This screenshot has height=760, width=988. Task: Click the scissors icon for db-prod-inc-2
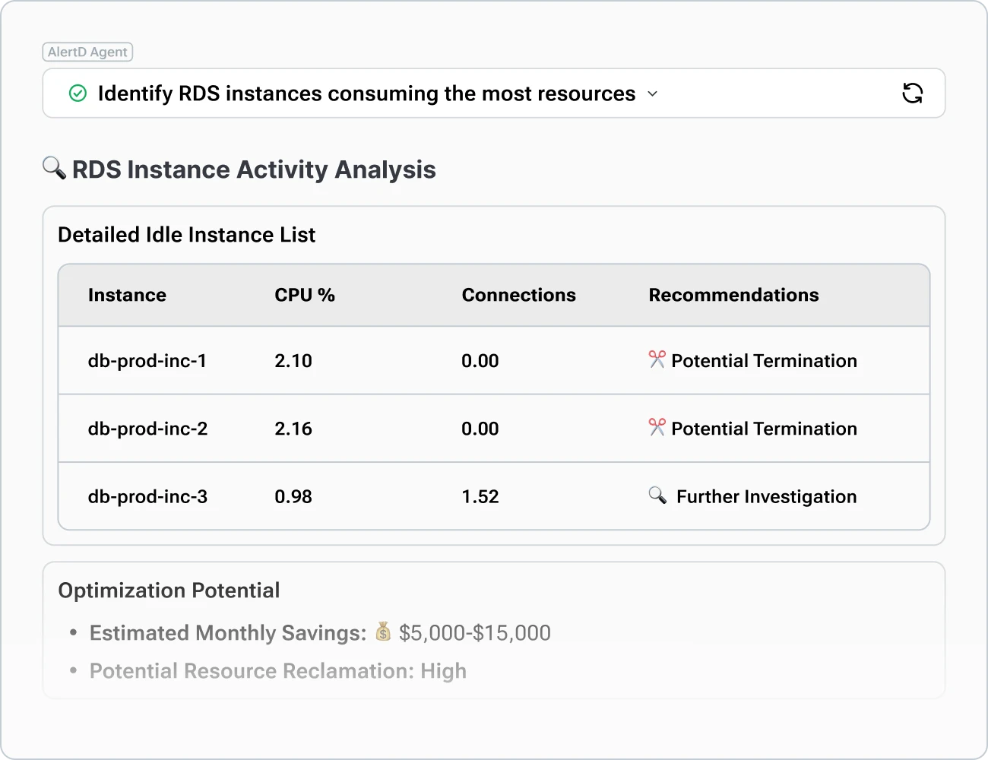click(x=657, y=428)
